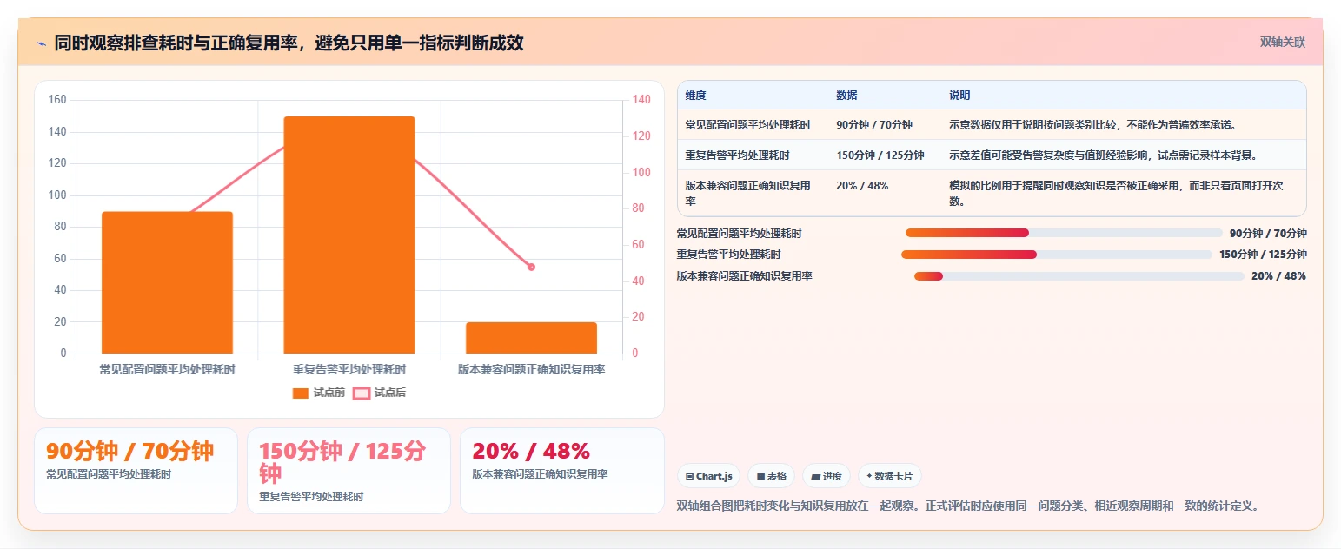Click the 双轴关联 tag in the header
The width and height of the screenshot is (1341, 549).
1283,42
